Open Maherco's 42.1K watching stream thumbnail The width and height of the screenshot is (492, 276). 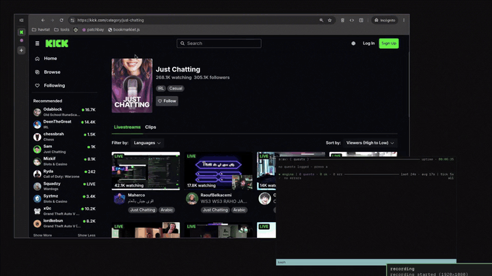click(x=146, y=171)
